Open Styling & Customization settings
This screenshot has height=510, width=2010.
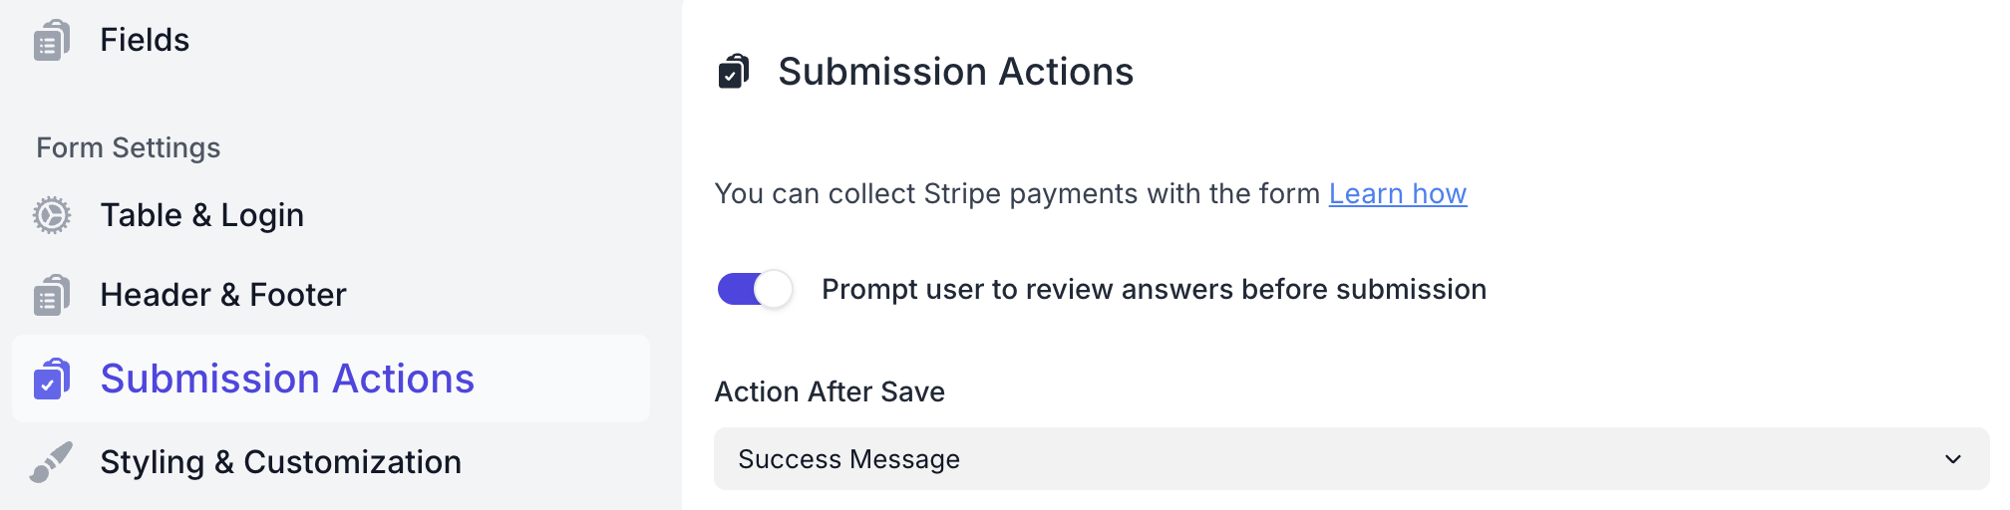(x=280, y=462)
